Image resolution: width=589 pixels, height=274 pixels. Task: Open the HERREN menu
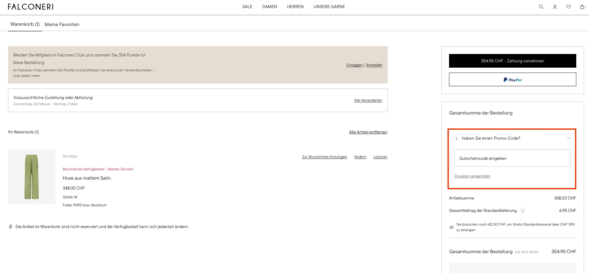[295, 7]
